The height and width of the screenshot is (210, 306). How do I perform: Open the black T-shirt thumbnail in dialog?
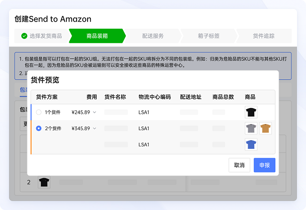[x=251, y=112]
